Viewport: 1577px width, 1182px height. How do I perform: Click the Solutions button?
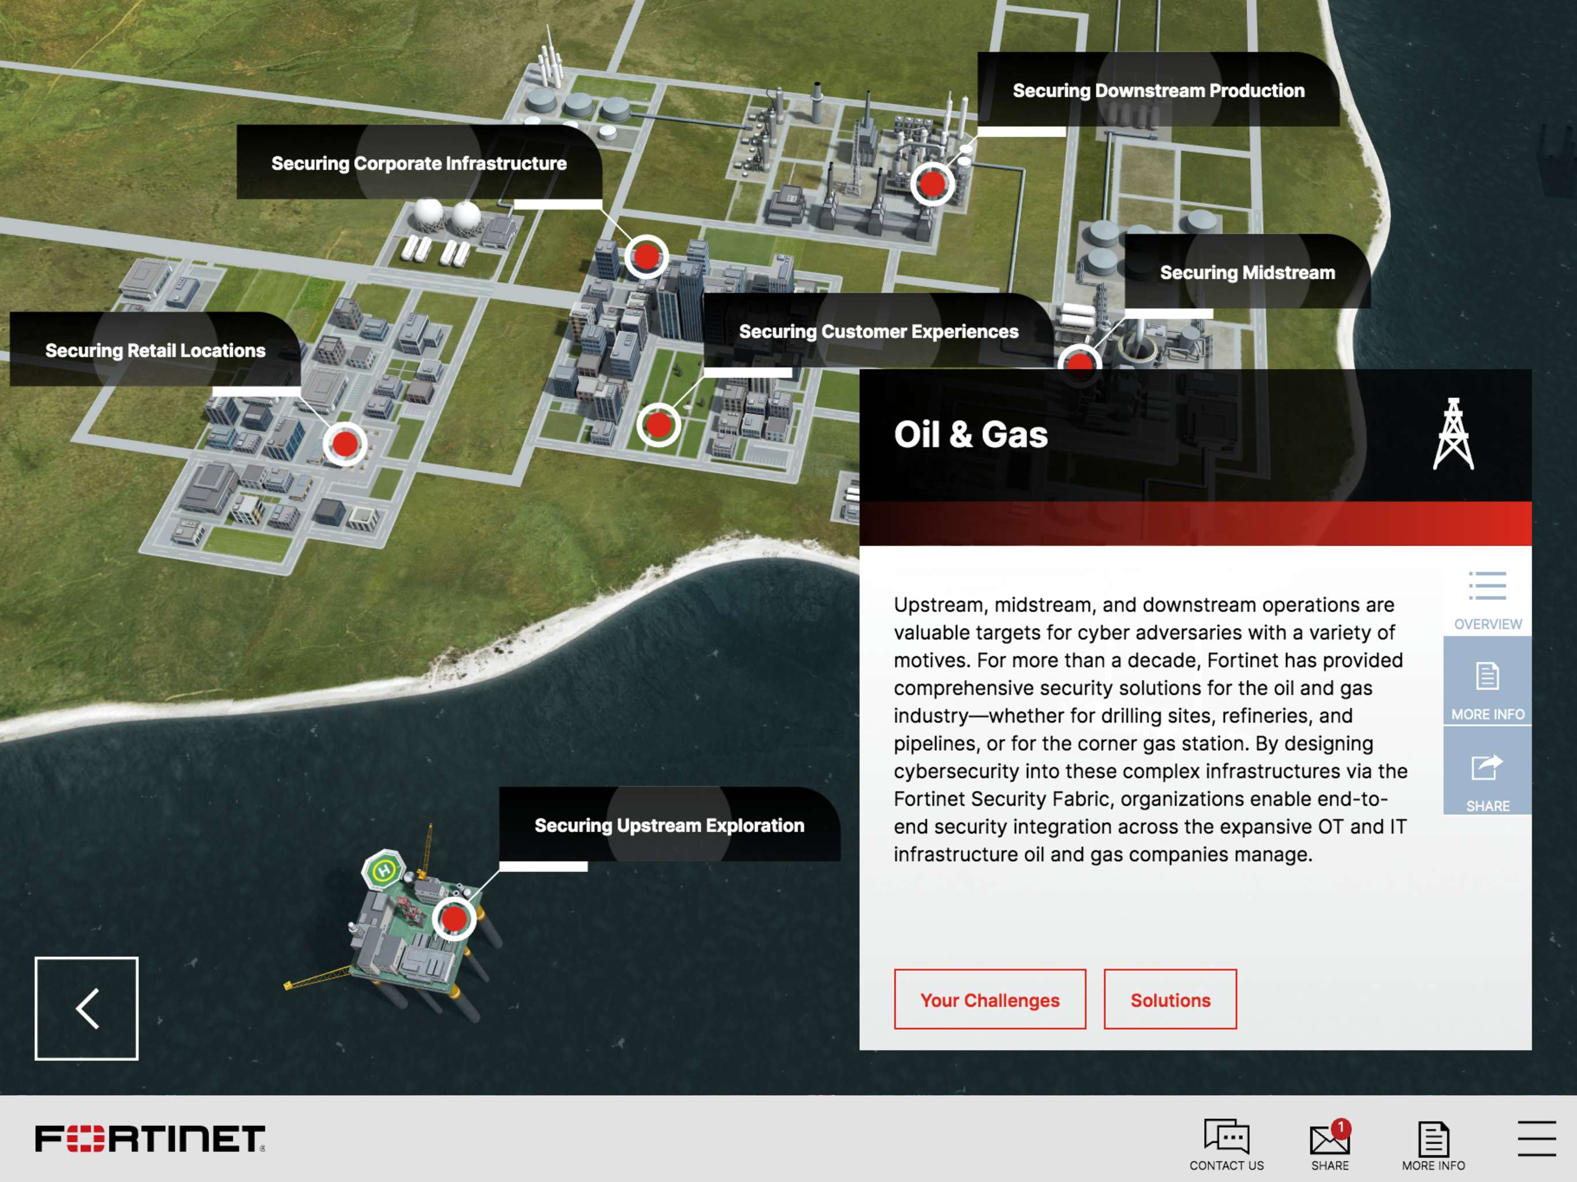point(1170,1000)
